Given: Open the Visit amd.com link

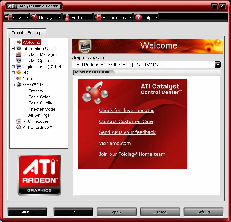Looking at the screenshot, I should 115,143.
